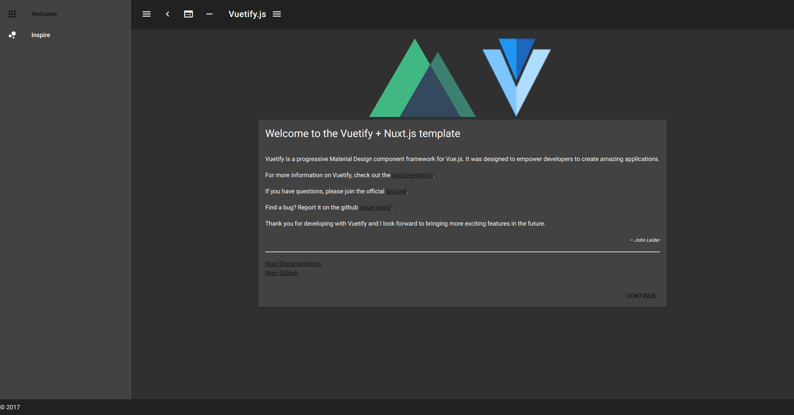Click the John Leider signature text
Image resolution: width=794 pixels, height=415 pixels.
click(x=645, y=240)
